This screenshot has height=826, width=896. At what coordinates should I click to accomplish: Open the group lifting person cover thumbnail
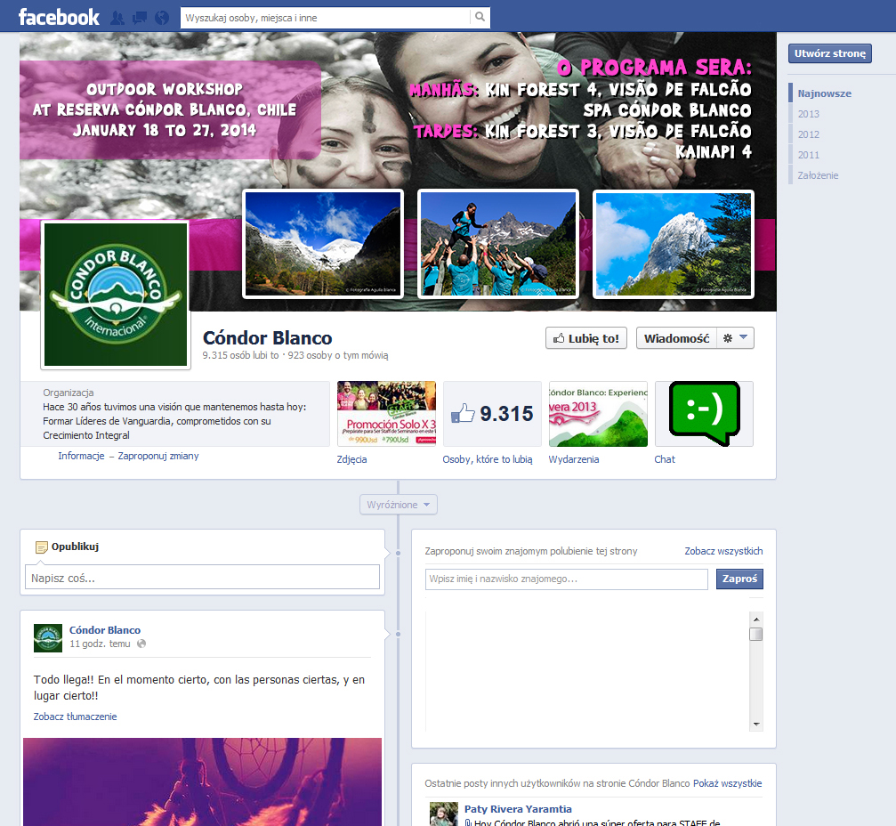point(498,244)
